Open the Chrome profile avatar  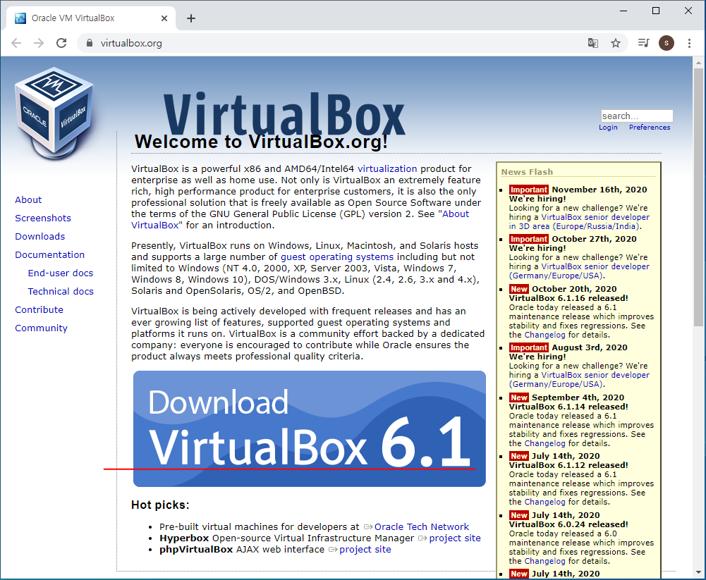click(x=667, y=43)
